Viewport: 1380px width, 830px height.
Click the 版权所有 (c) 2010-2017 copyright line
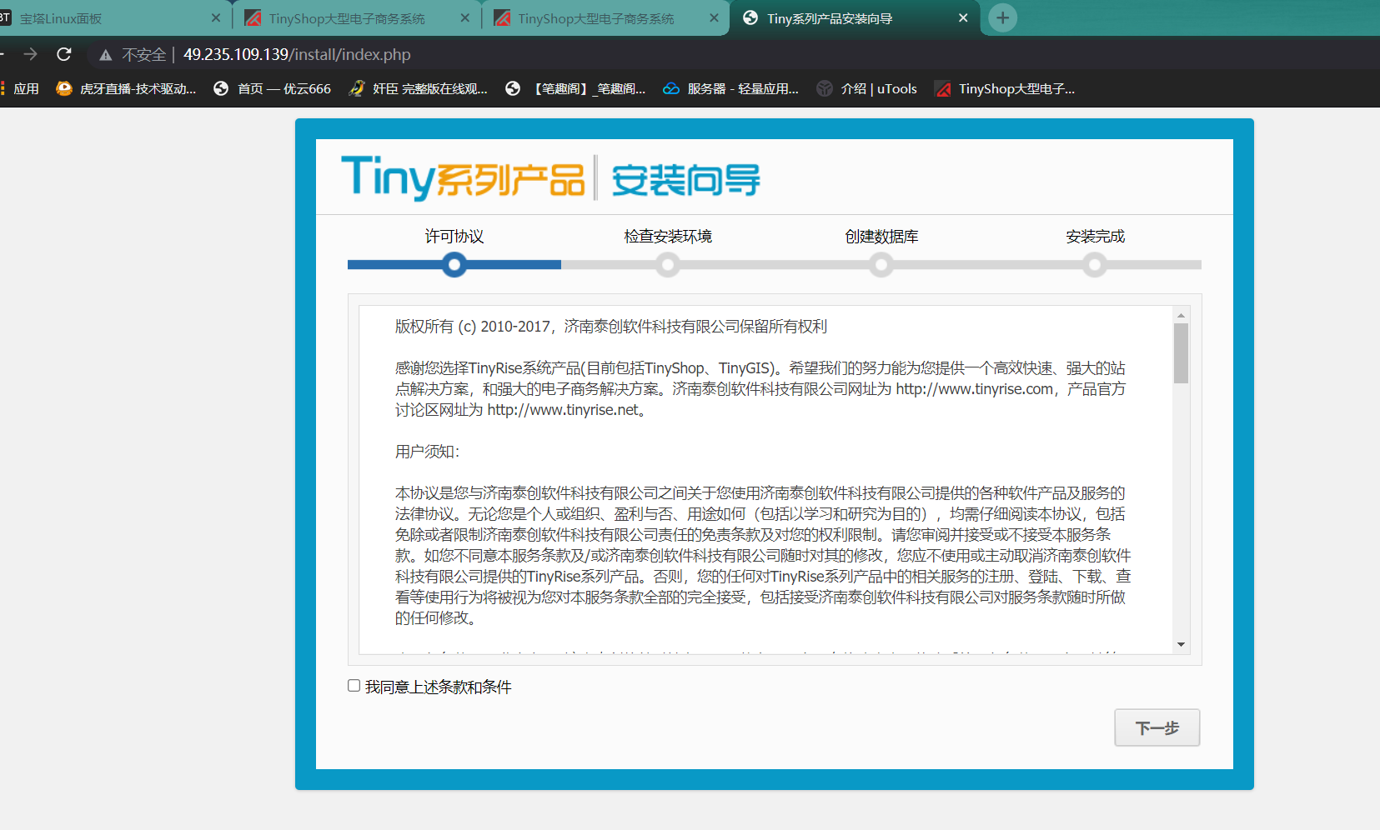(610, 327)
